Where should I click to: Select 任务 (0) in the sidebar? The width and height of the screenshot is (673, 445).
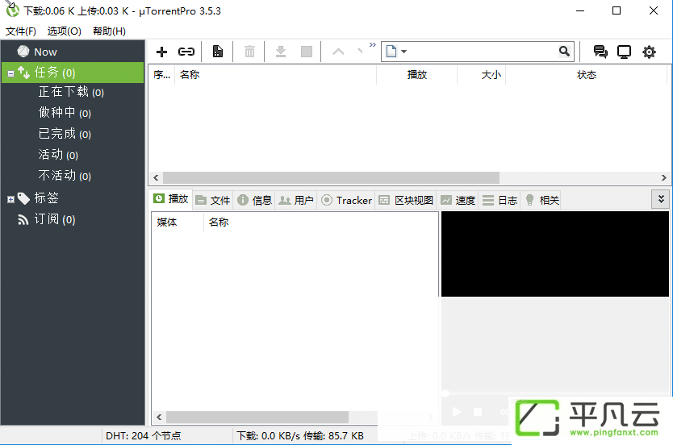pos(73,73)
